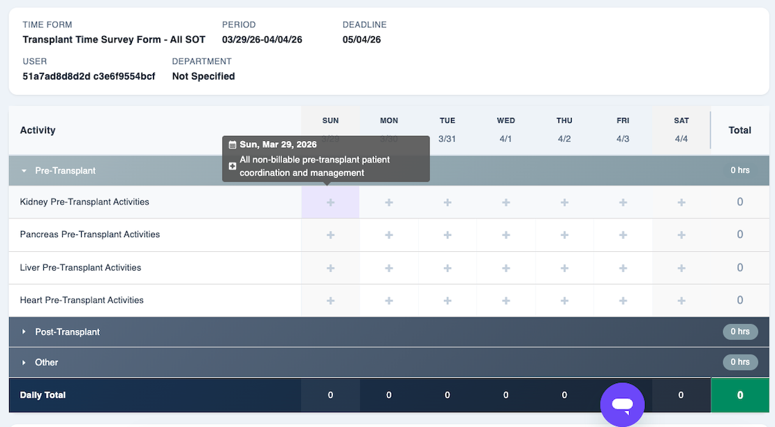Add Pancreas Pre-Transplant time for Saturday
This screenshot has width=775, height=427.
click(x=681, y=235)
